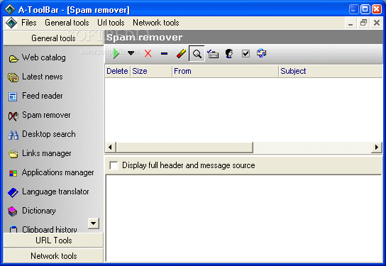Click the briefcase with checkmark icon
The width and height of the screenshot is (386, 266).
coord(213,54)
